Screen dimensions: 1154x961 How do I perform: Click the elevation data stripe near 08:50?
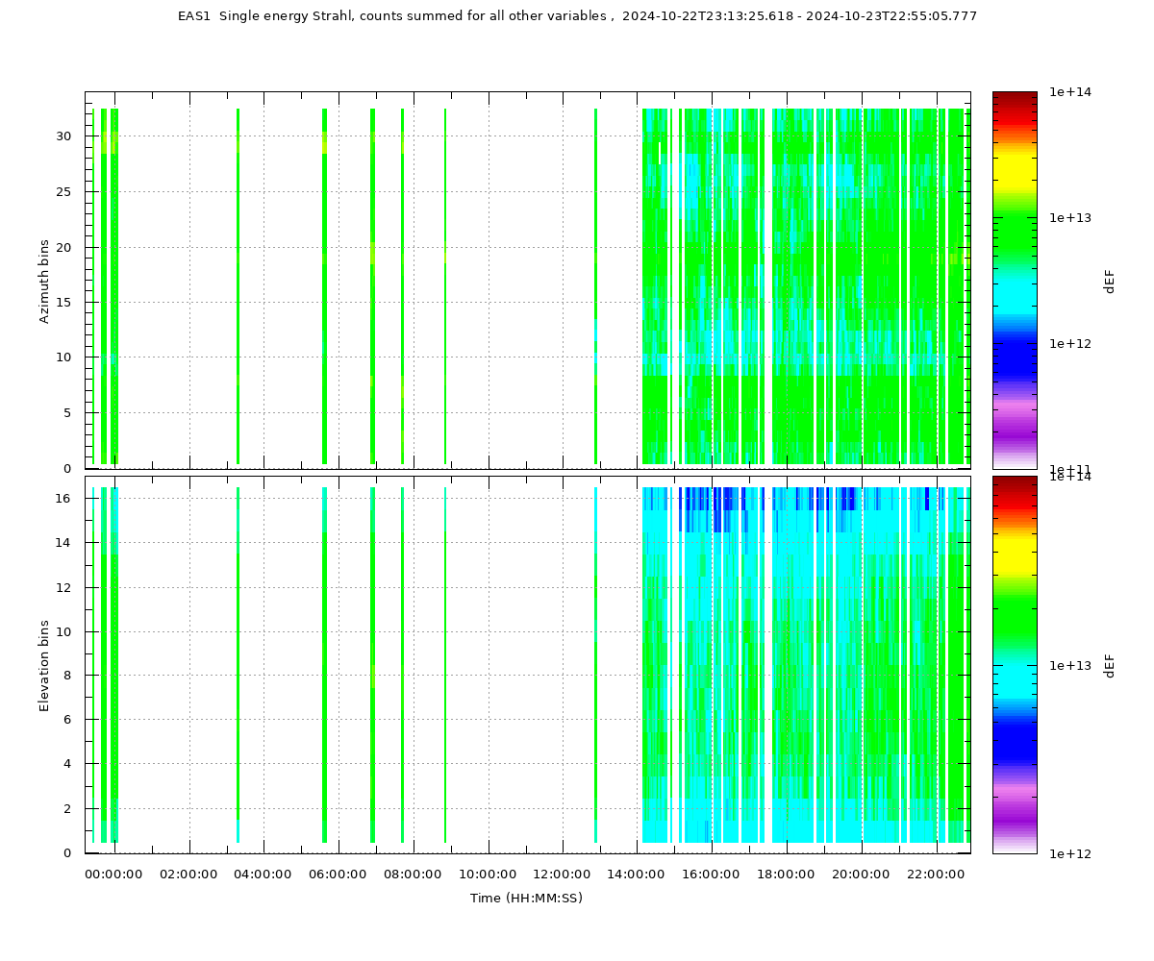(445, 665)
